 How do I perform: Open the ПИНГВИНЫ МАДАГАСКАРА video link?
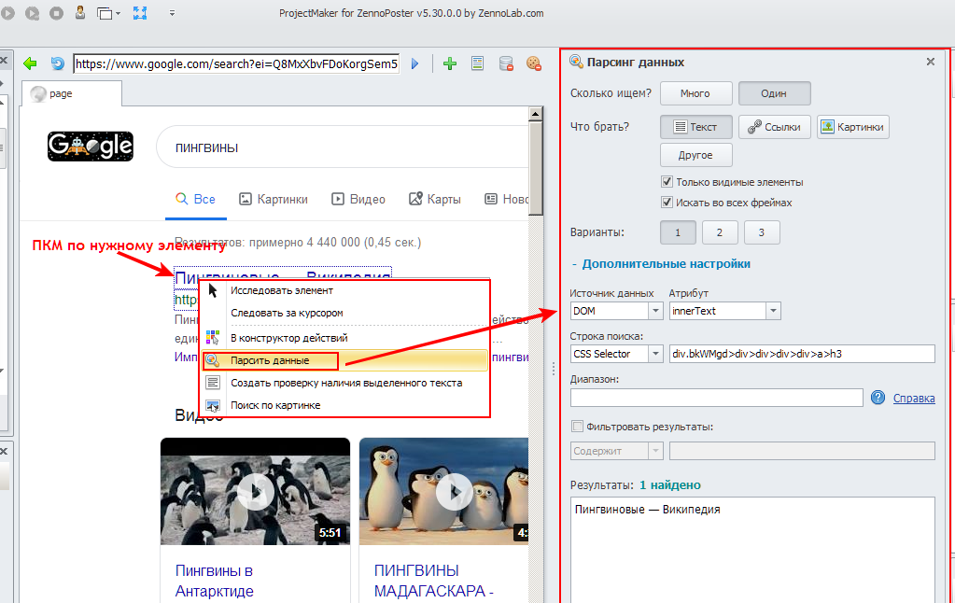434,582
